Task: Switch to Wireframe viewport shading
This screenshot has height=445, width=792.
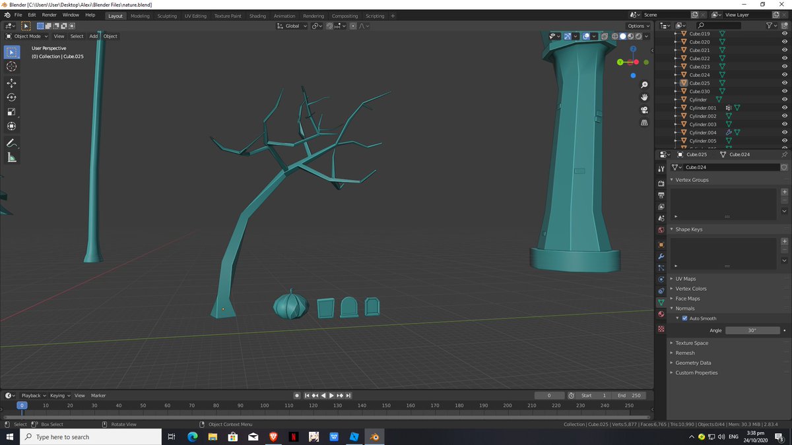Action: (615, 36)
